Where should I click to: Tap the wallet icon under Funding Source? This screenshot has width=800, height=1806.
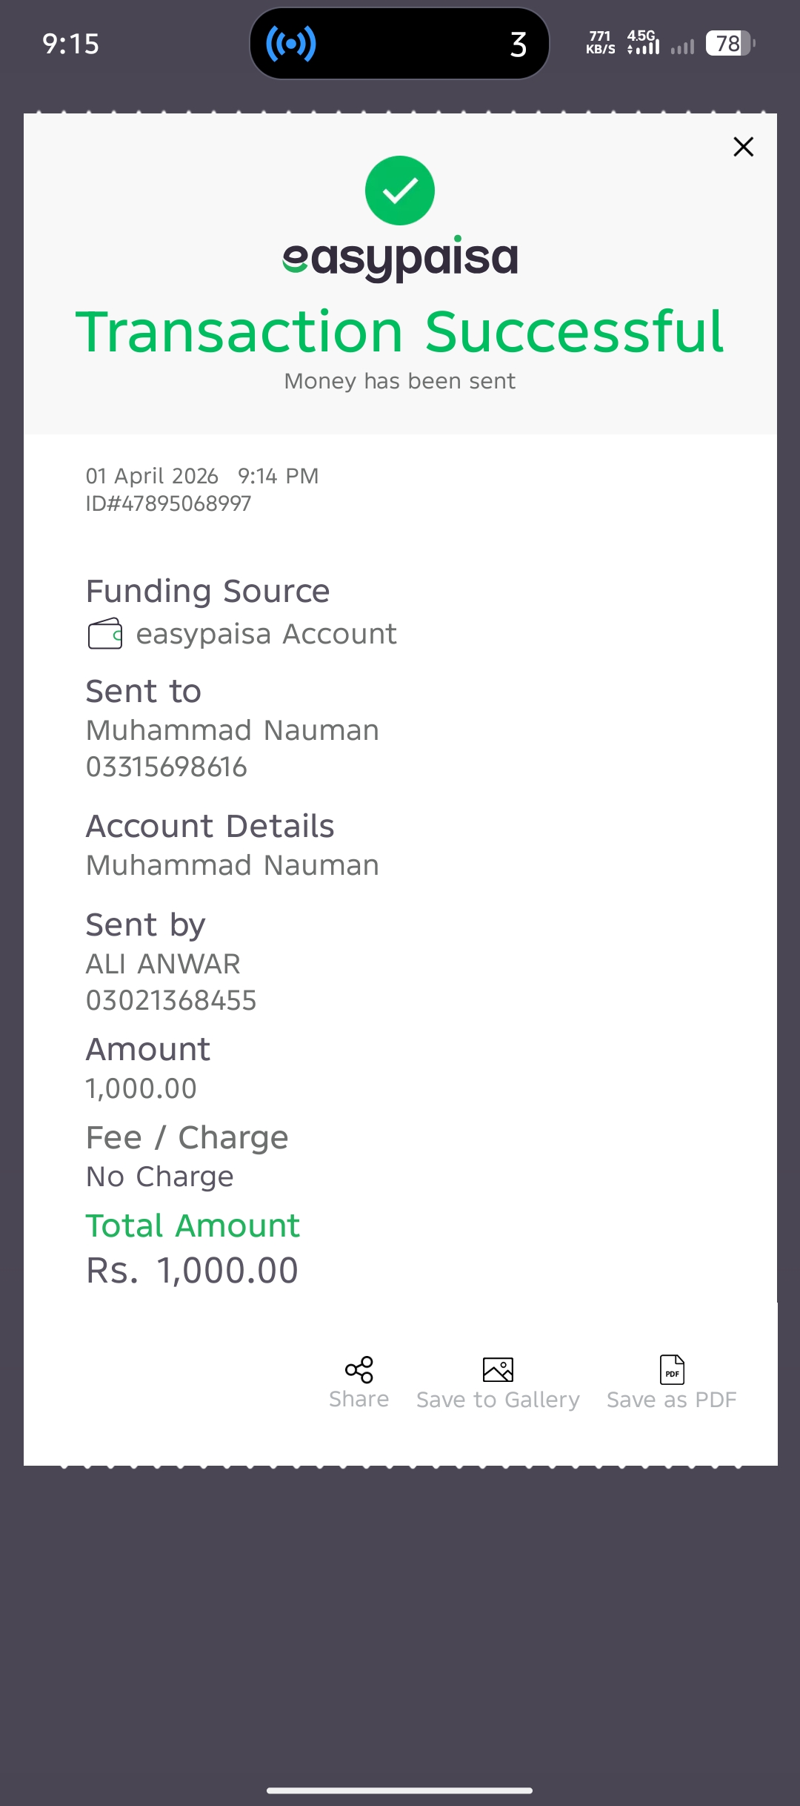105,634
